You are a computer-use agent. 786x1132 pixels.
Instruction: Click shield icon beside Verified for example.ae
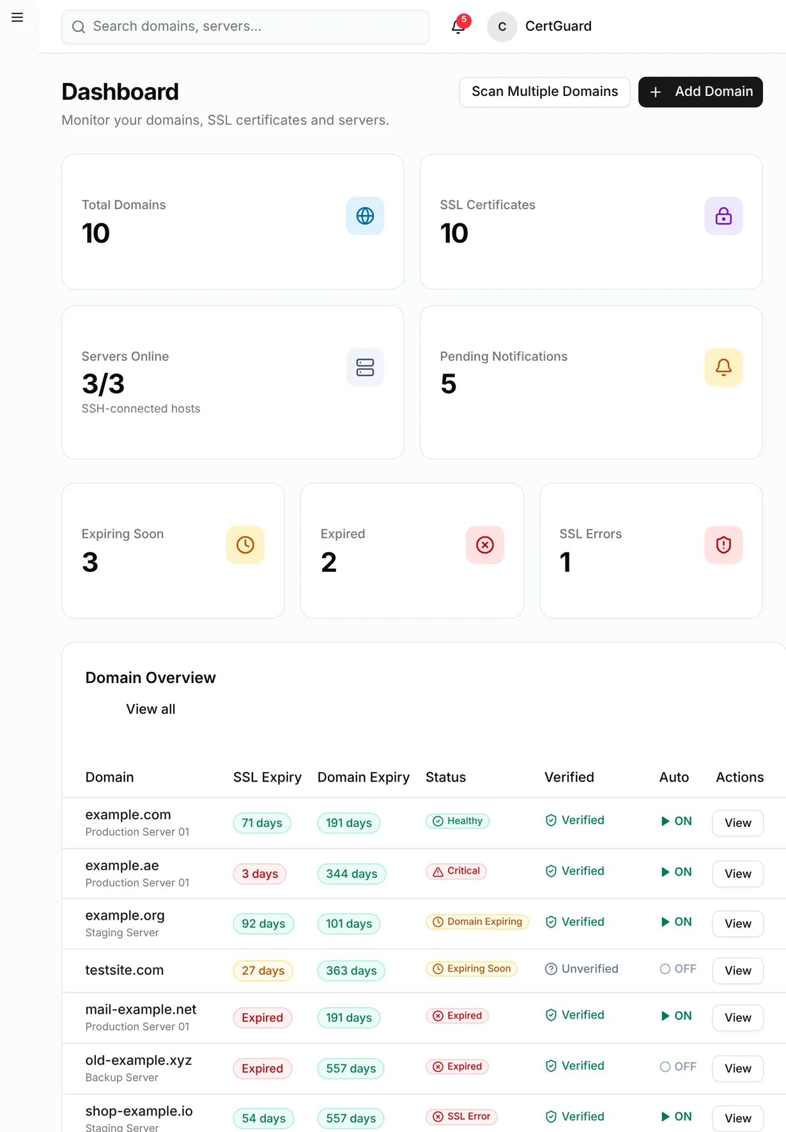pyautogui.click(x=551, y=871)
